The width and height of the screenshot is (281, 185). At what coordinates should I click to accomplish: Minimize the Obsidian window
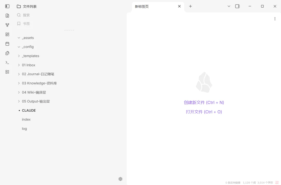pyautogui.click(x=250, y=6)
